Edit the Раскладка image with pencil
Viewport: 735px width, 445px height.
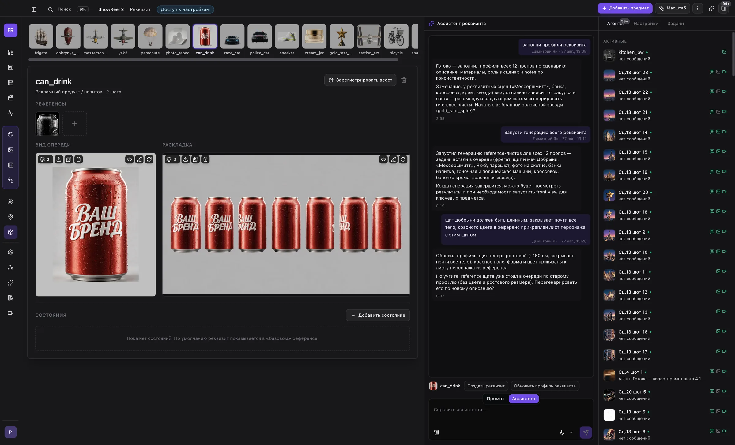click(x=393, y=159)
